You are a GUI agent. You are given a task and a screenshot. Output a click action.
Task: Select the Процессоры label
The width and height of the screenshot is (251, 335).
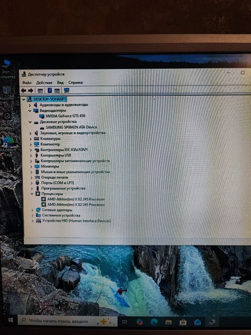[x=52, y=194]
